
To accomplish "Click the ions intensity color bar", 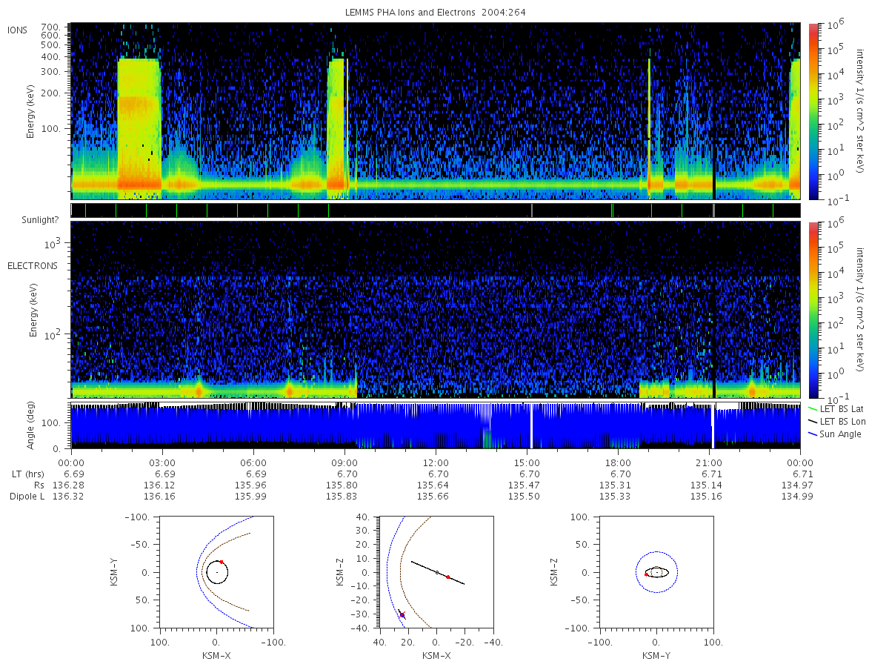I will 813,111.
